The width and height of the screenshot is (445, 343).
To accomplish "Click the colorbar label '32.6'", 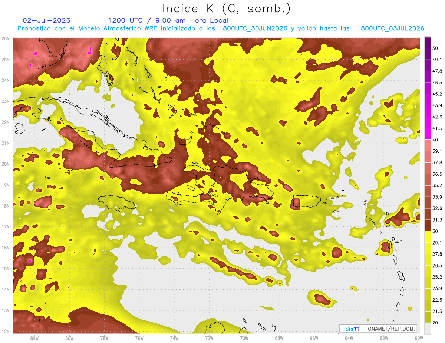I will coord(437,208).
